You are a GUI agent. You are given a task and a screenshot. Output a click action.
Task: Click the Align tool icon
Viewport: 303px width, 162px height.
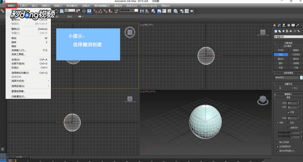[x=147, y=11]
